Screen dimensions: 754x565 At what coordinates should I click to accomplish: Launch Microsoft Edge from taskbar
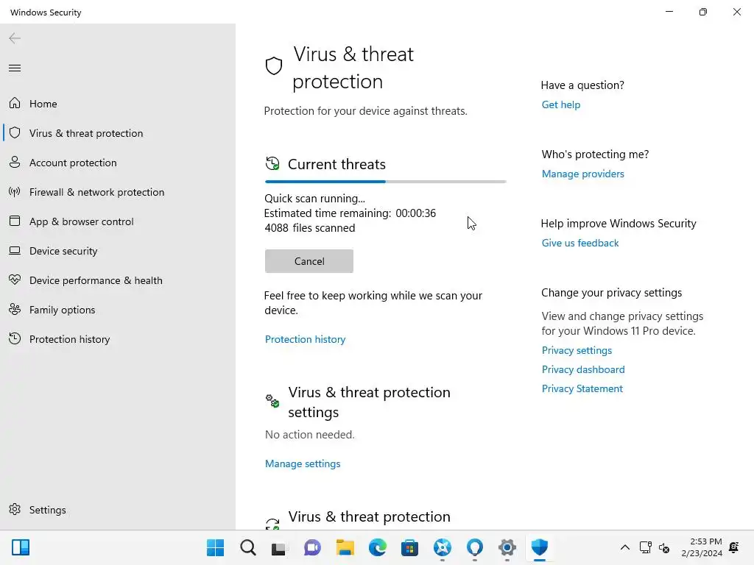378,547
